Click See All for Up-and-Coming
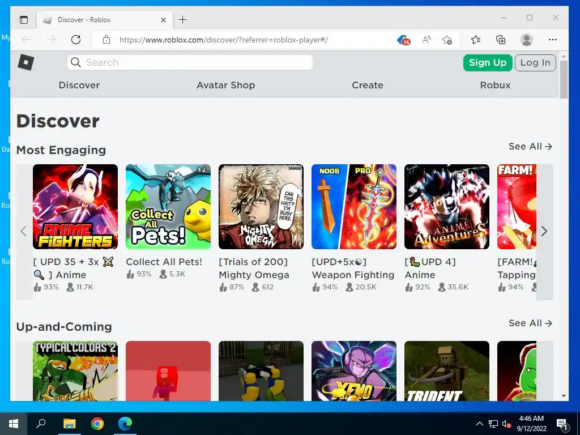The image size is (580, 435). pos(530,323)
